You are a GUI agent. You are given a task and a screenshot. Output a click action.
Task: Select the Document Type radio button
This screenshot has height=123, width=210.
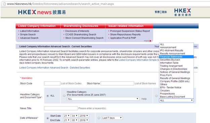tap(156, 96)
